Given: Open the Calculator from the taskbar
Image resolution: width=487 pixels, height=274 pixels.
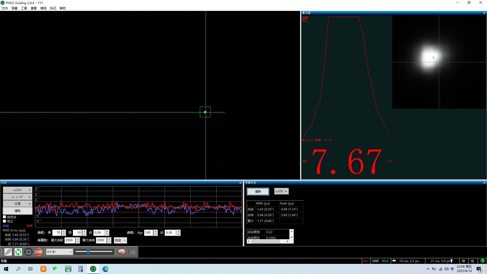Looking at the screenshot, I should point(80,269).
